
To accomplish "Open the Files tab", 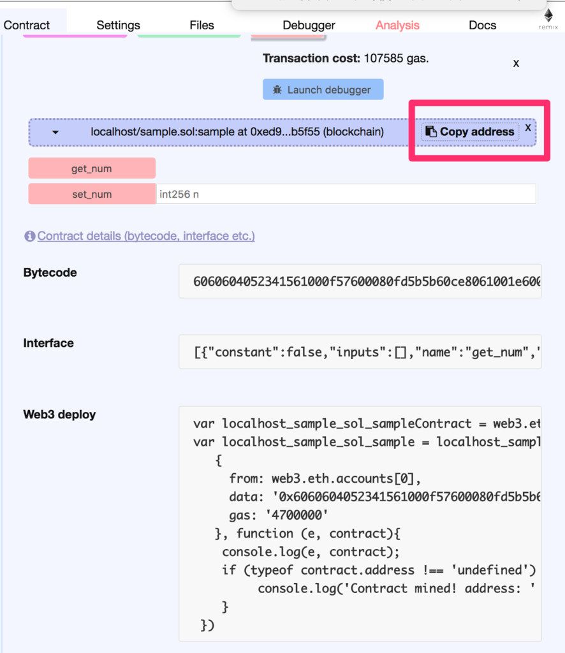I will pyautogui.click(x=202, y=25).
